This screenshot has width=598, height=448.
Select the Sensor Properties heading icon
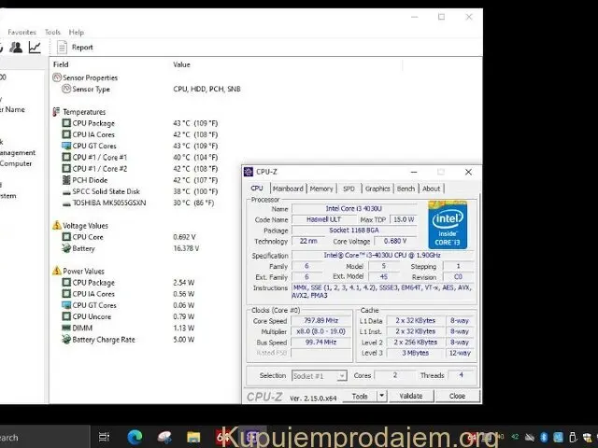click(x=57, y=77)
